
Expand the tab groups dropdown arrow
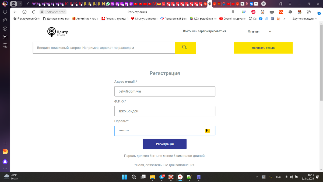point(20,4)
